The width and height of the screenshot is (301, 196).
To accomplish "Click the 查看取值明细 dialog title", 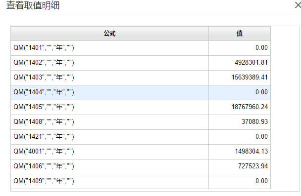I will pos(33,5).
